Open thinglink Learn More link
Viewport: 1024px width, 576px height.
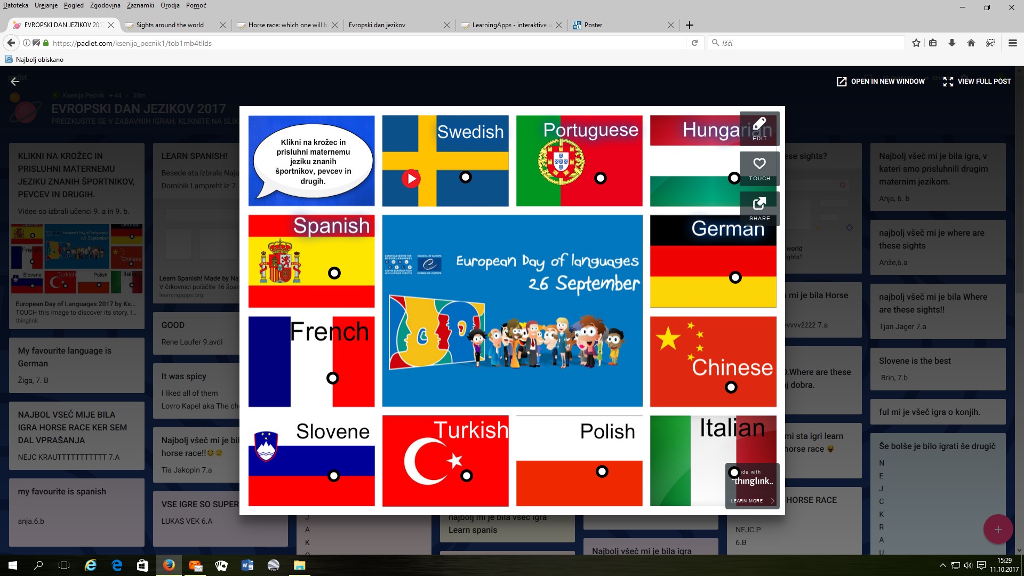(x=752, y=501)
